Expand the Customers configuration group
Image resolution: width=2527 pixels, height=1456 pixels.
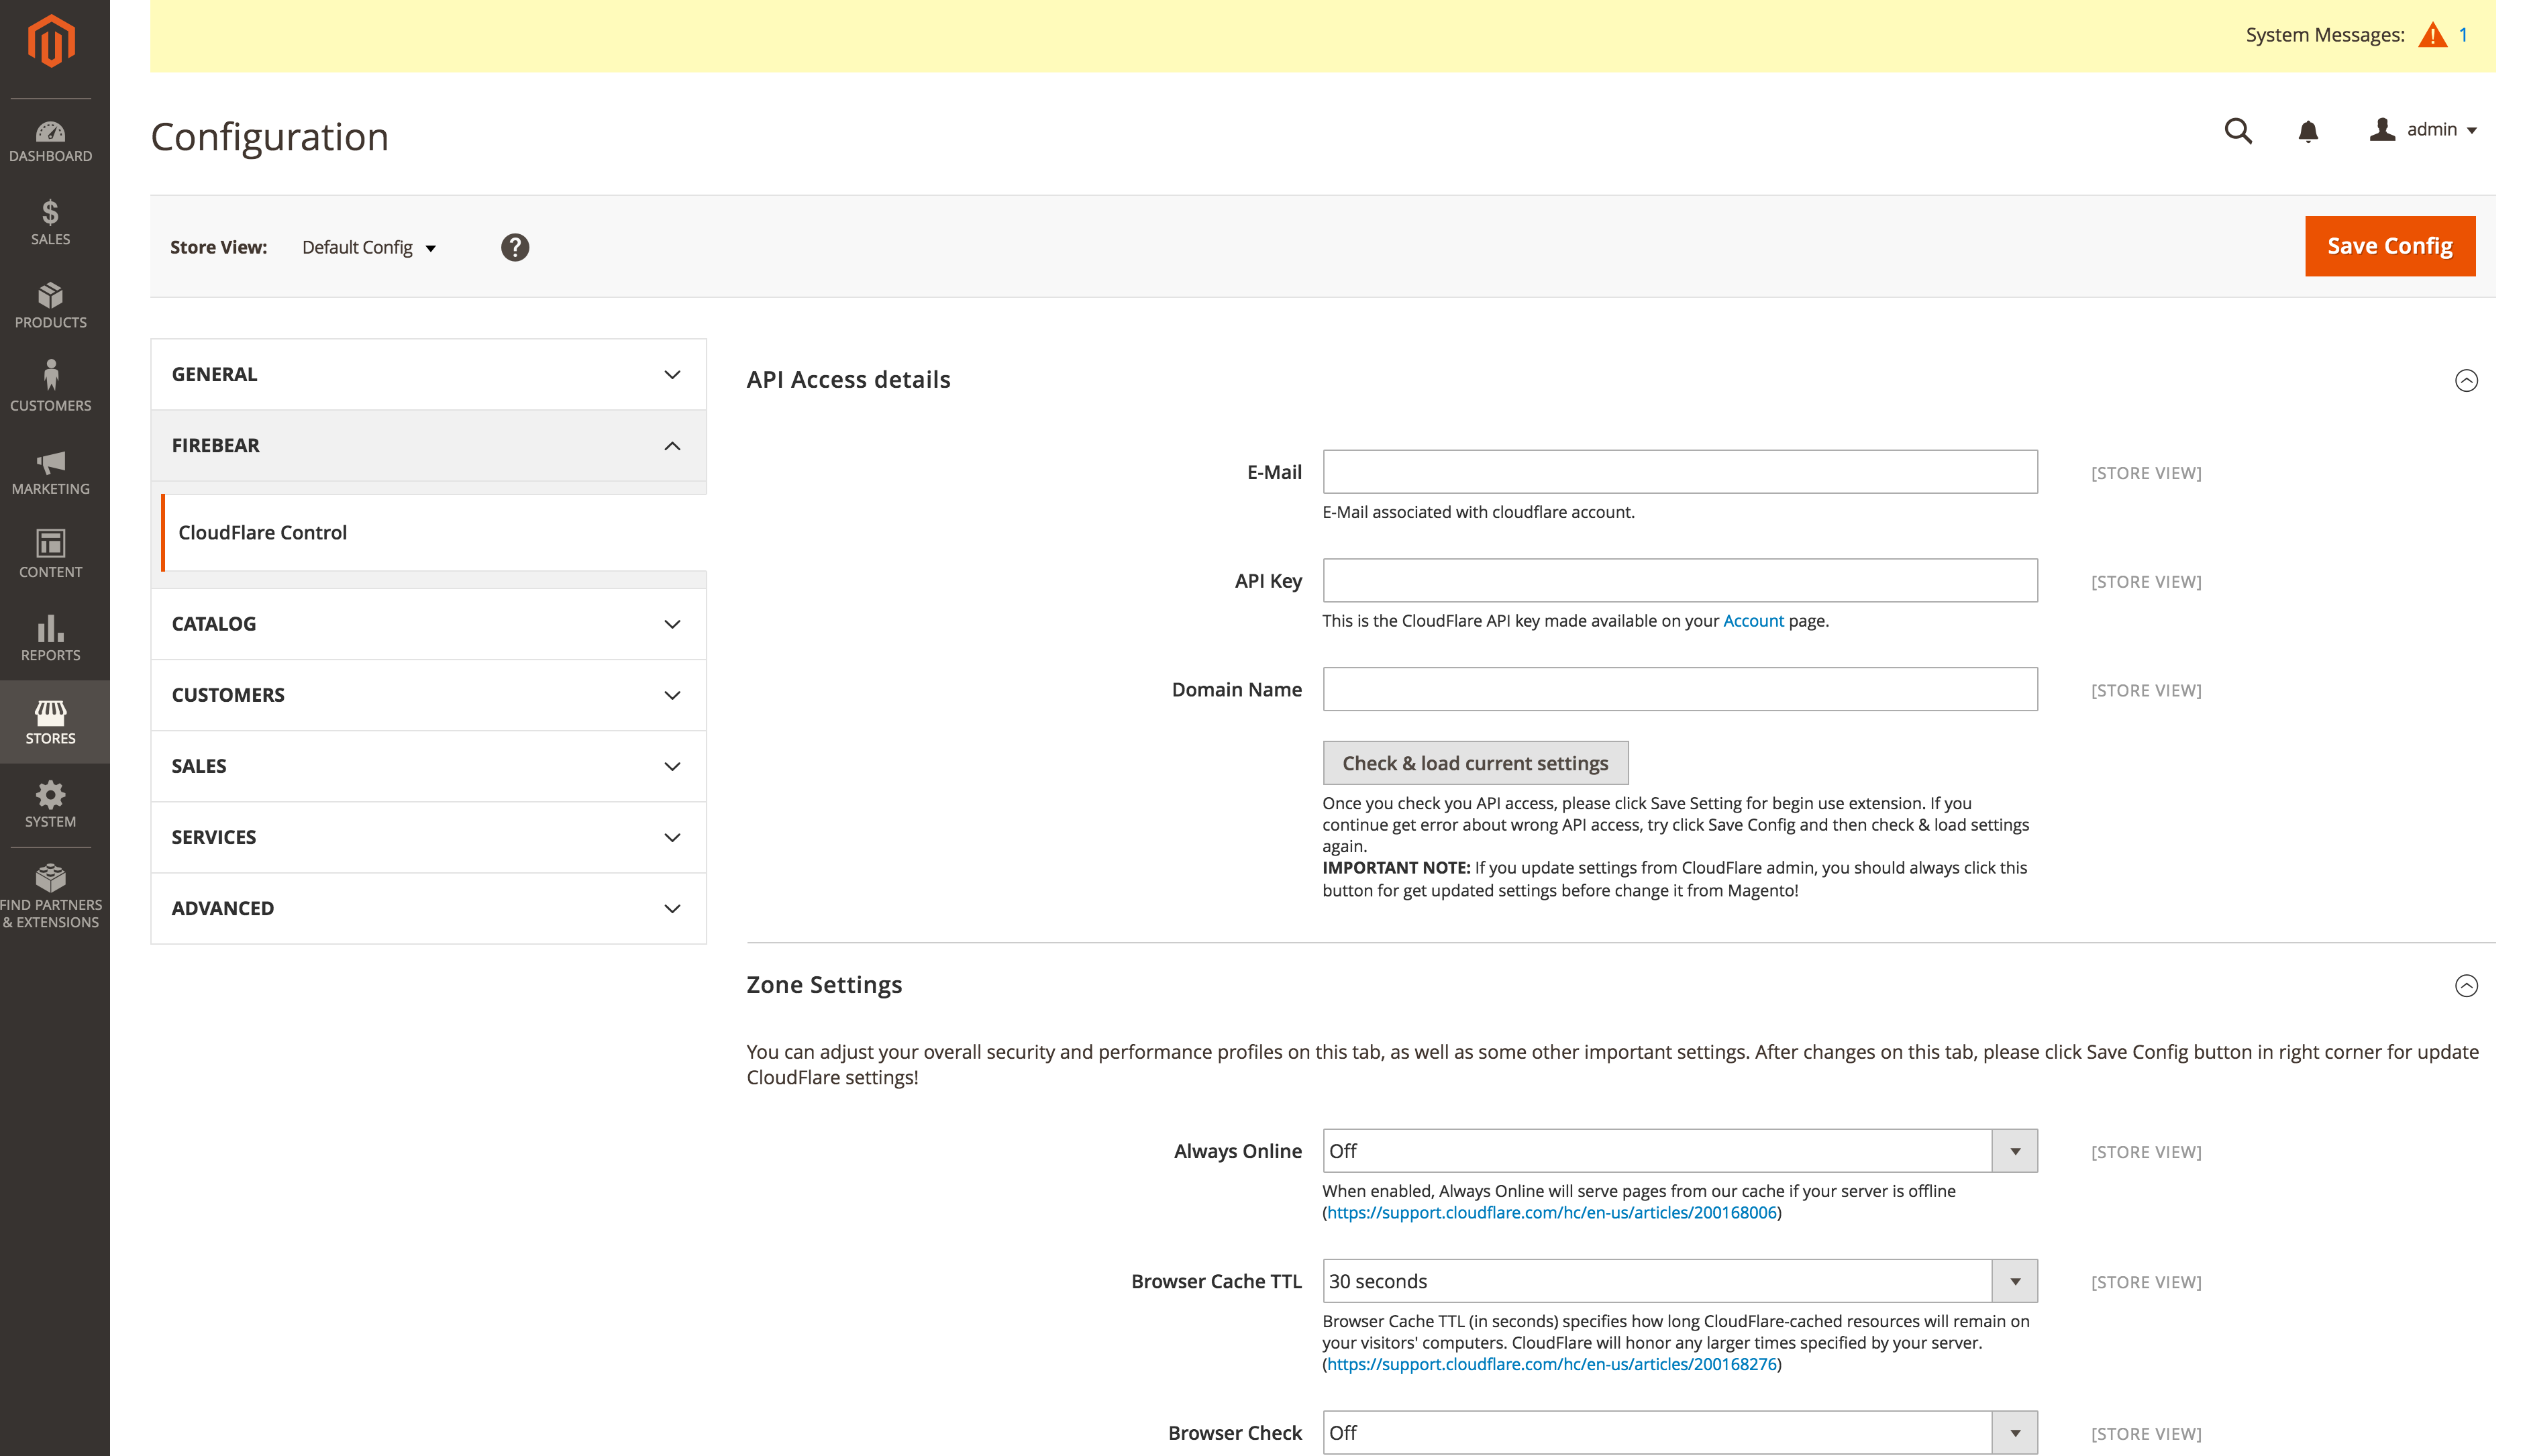click(428, 695)
